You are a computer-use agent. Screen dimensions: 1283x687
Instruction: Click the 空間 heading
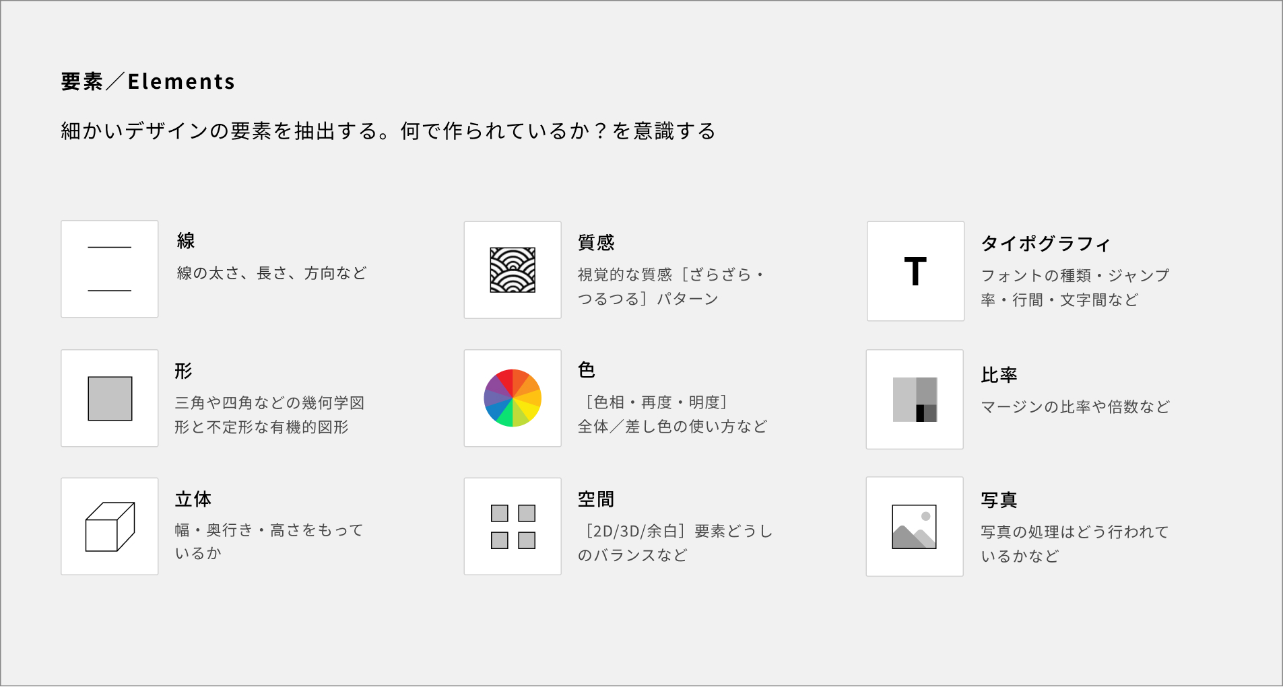(596, 499)
